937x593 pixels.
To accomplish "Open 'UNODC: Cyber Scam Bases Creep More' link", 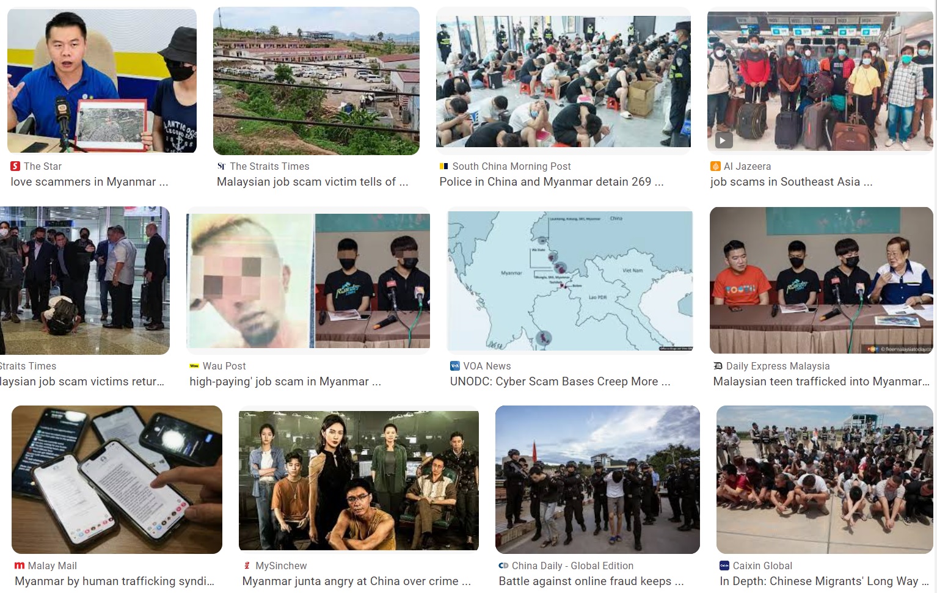I will 560,382.
